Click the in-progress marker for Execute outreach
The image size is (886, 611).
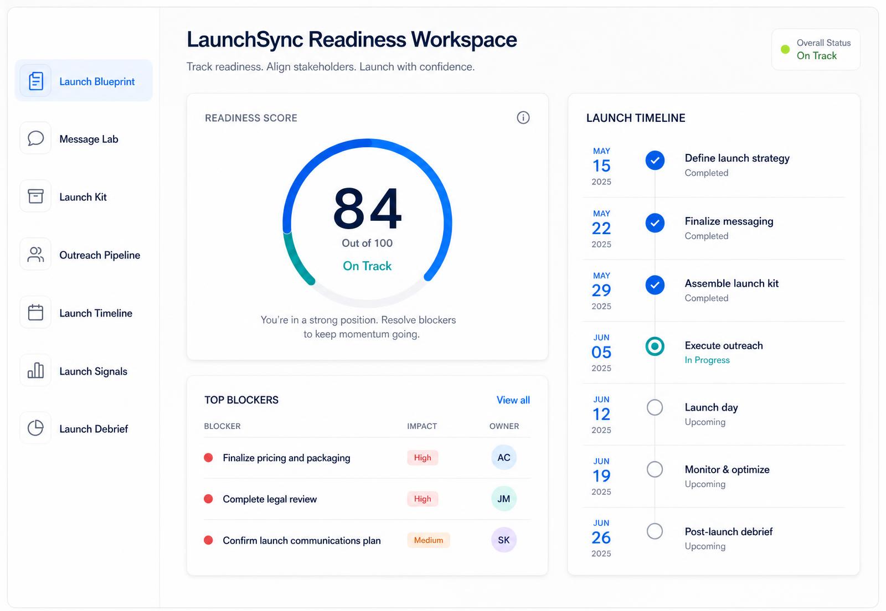pyautogui.click(x=655, y=346)
